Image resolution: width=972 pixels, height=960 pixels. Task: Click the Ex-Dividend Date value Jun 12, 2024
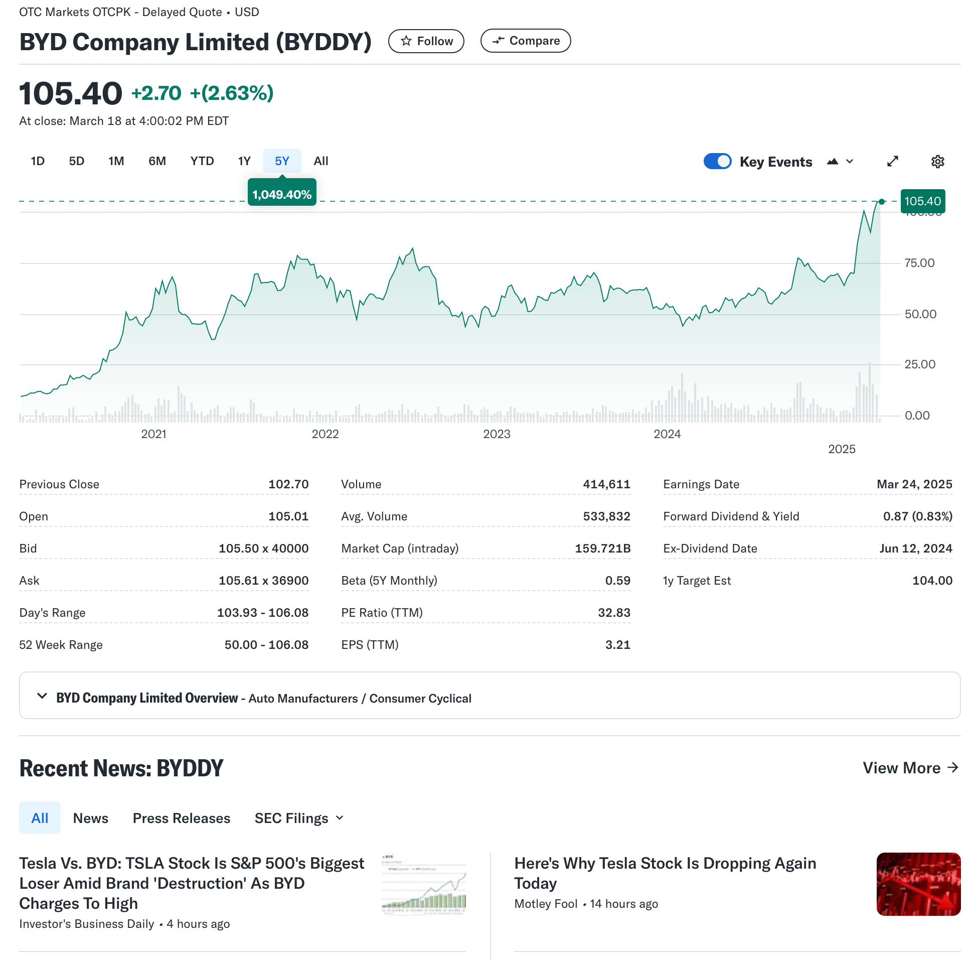[x=916, y=548]
